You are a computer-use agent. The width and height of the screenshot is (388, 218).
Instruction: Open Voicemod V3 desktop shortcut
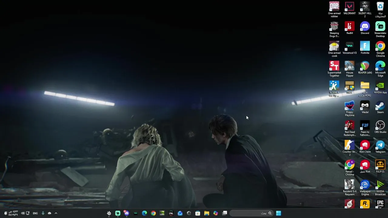tap(350, 48)
